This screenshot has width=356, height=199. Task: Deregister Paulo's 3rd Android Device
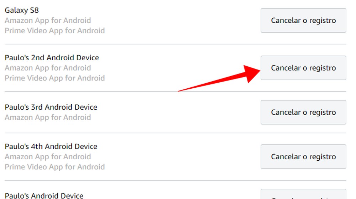(303, 112)
